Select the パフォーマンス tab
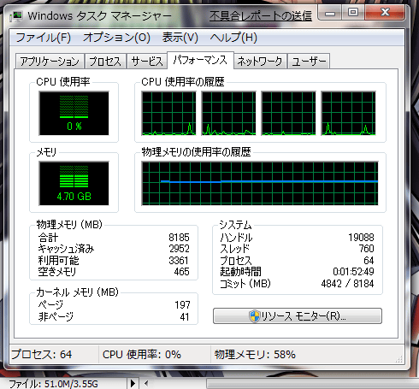The image size is (419, 389). [200, 60]
